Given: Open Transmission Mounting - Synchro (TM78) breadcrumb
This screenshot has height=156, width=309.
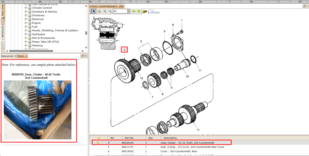Looking at the screenshot, I should (226, 1).
